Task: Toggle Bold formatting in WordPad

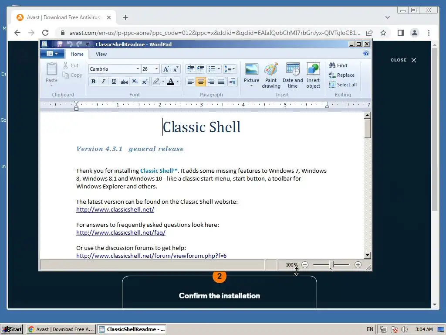Action: (x=93, y=82)
